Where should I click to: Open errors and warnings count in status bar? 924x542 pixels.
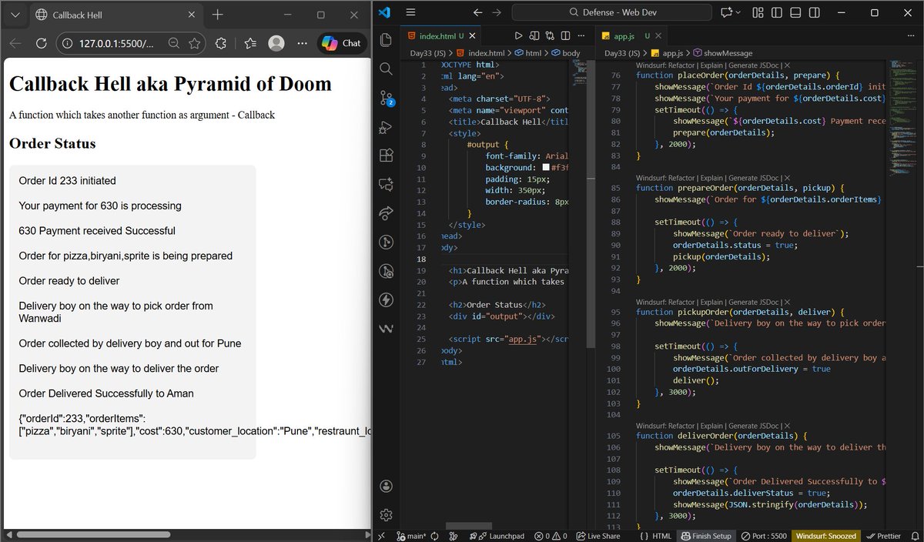coord(552,536)
